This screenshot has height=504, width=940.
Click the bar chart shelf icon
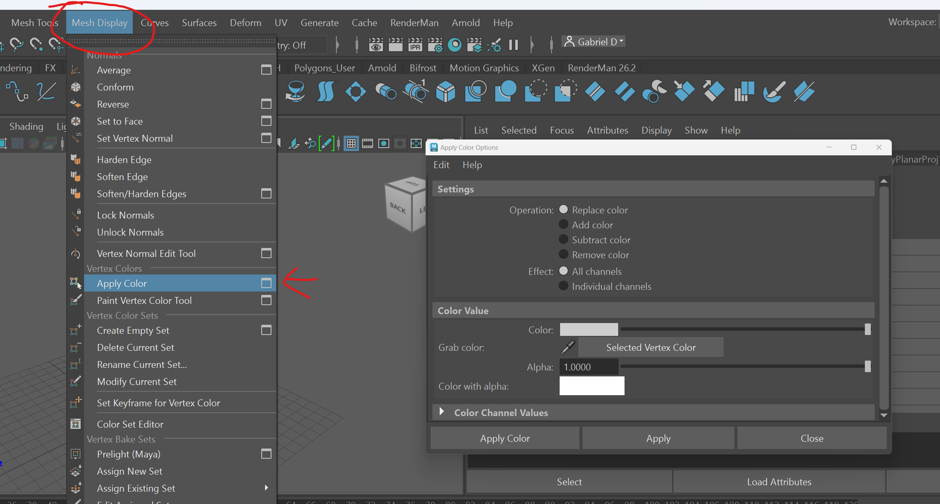[744, 91]
